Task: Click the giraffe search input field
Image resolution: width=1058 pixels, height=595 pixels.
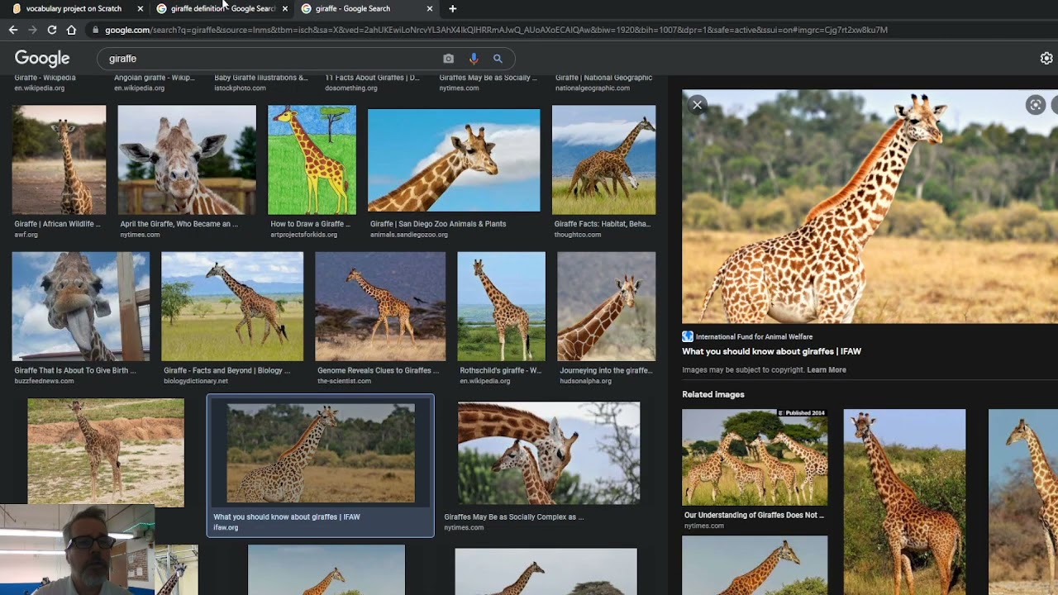Action: coord(273,59)
